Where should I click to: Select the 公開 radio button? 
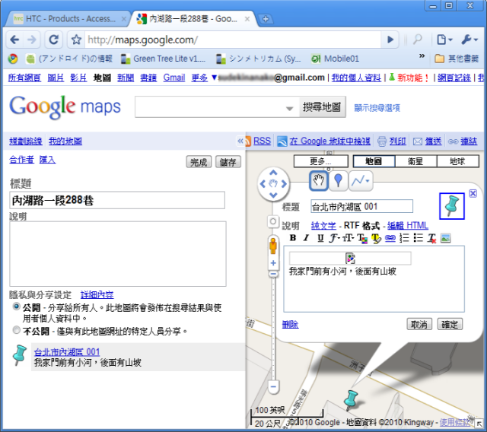point(17,307)
